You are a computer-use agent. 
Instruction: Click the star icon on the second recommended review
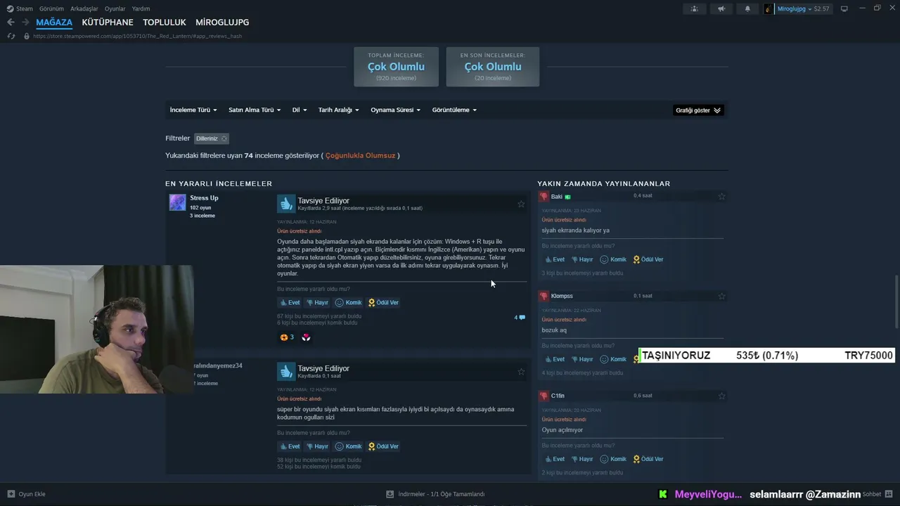pos(521,371)
